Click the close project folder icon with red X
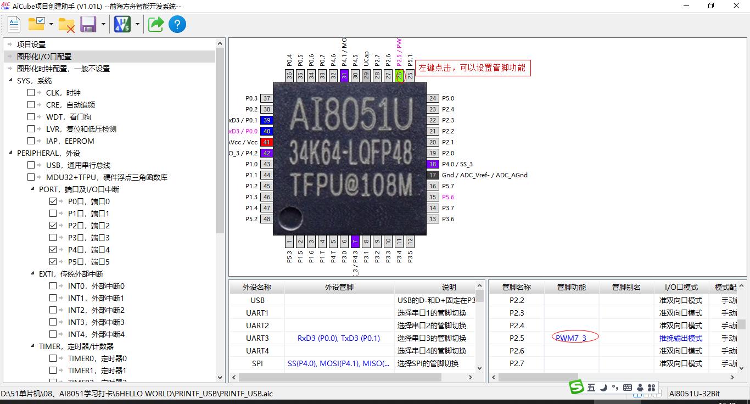 66,24
